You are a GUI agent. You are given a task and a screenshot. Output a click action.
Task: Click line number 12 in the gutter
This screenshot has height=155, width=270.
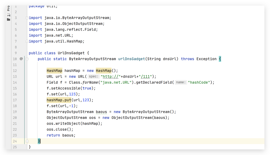15,71
